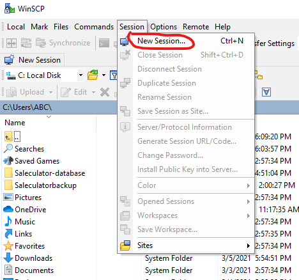Click the delete X toolbar icon
The height and width of the screenshot is (280, 299).
tap(105, 92)
